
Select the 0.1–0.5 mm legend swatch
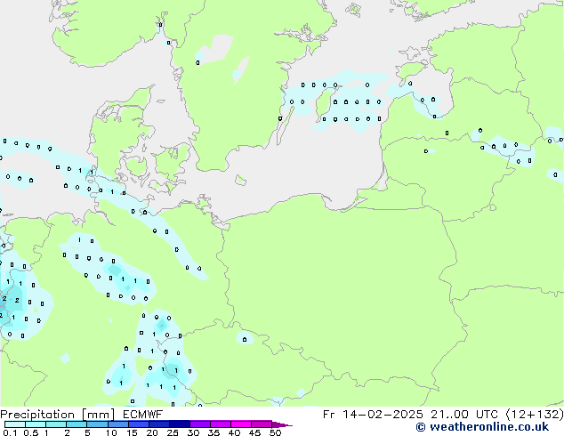pos(15,424)
